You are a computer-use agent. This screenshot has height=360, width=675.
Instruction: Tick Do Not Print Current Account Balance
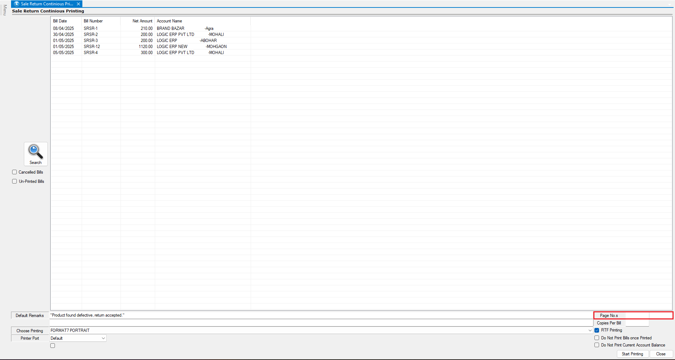click(x=597, y=345)
